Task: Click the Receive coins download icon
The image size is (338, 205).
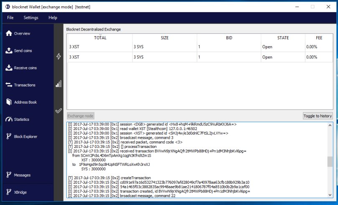Action: click(9, 67)
